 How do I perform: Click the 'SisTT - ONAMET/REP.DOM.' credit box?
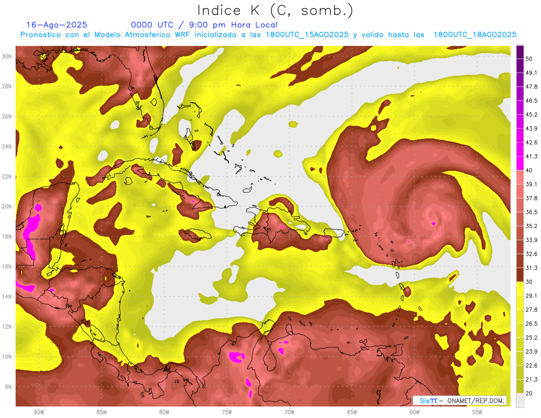[x=460, y=400]
